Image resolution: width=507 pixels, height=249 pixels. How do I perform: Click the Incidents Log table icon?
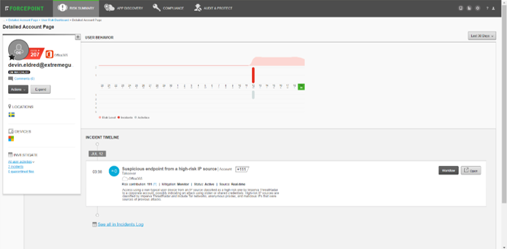tap(95, 224)
